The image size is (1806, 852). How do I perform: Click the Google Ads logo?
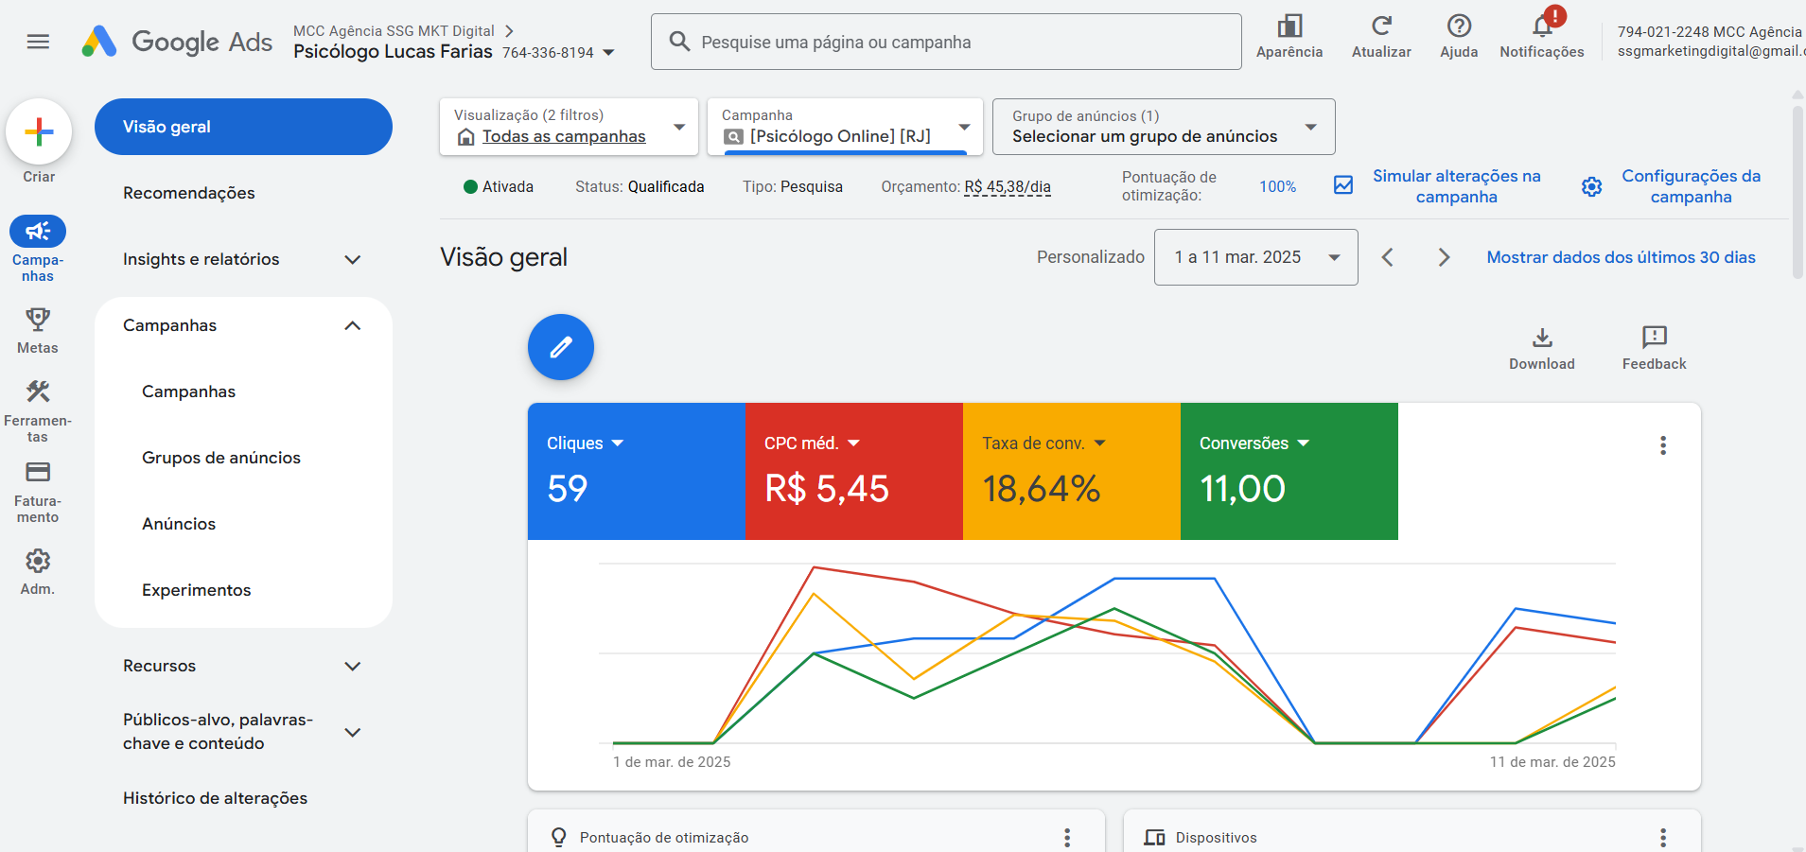[177, 42]
